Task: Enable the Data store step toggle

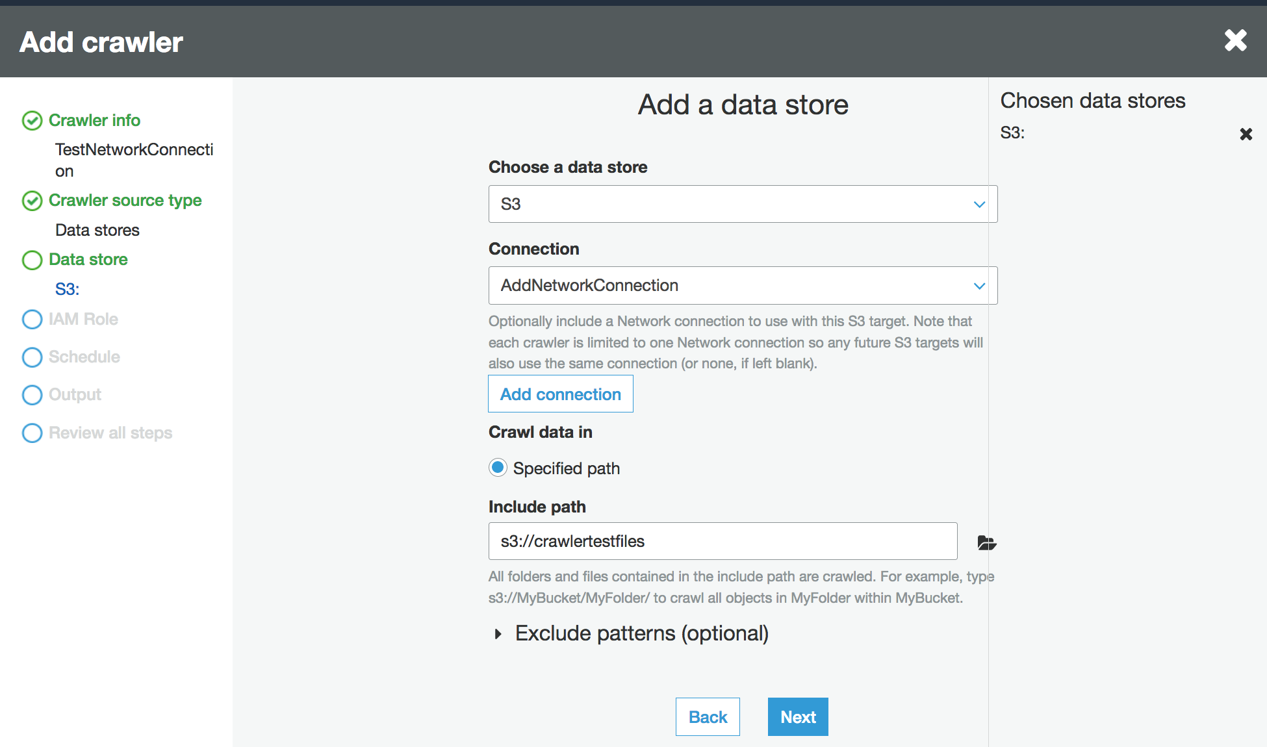Action: coord(32,260)
